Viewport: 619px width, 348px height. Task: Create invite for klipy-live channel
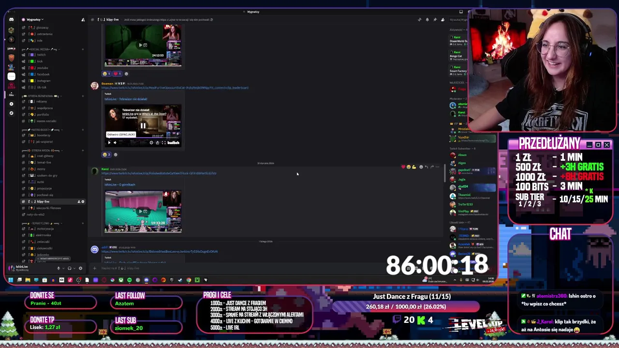(79, 202)
